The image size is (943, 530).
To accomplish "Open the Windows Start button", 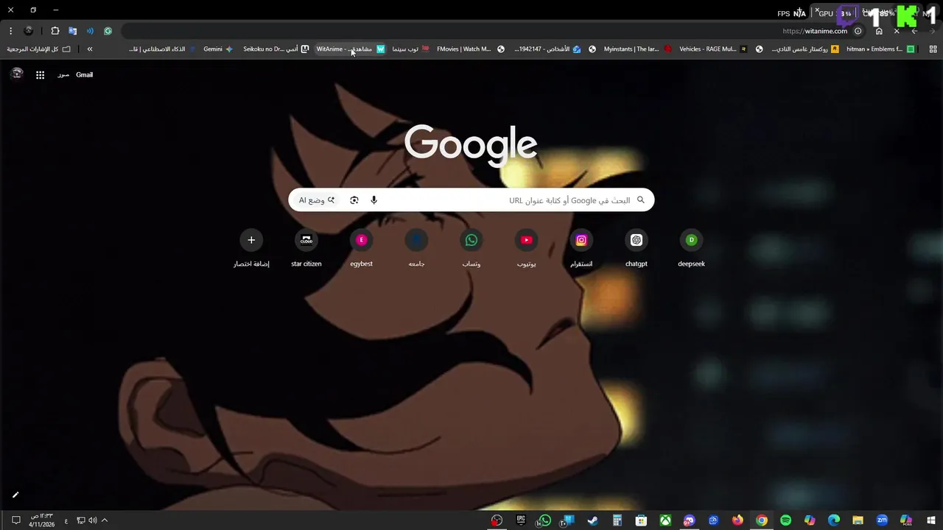I will (930, 520).
